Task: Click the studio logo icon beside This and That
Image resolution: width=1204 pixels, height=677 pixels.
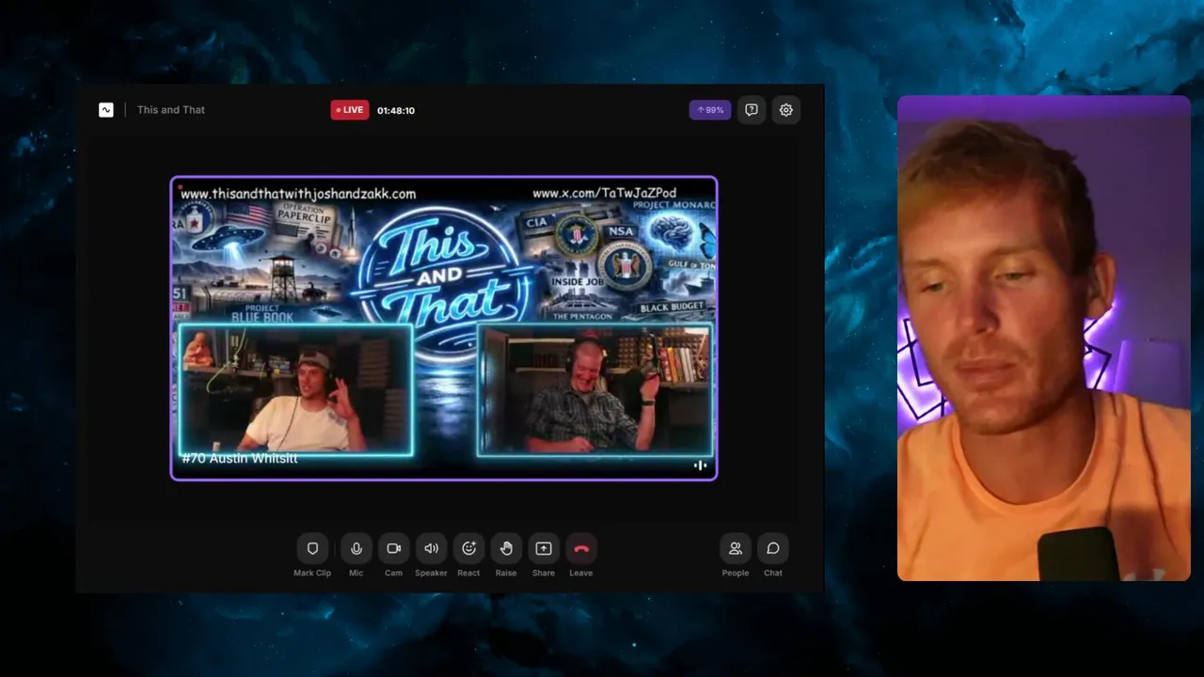Action: pos(106,110)
